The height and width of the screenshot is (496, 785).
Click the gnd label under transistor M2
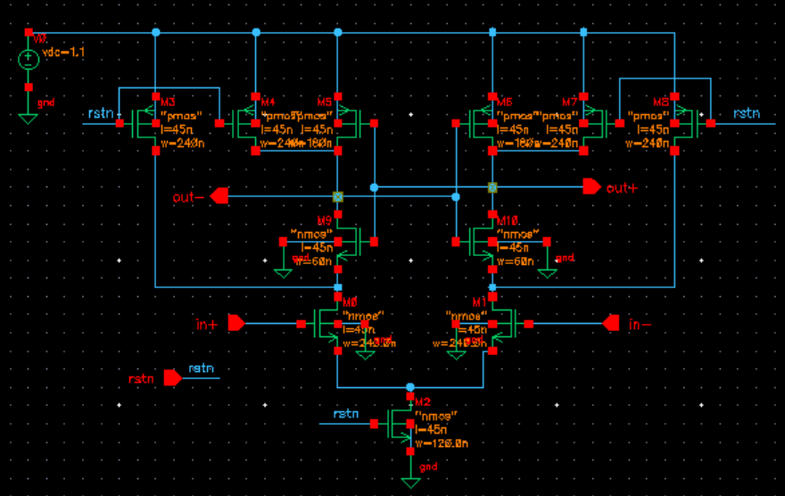click(x=428, y=467)
